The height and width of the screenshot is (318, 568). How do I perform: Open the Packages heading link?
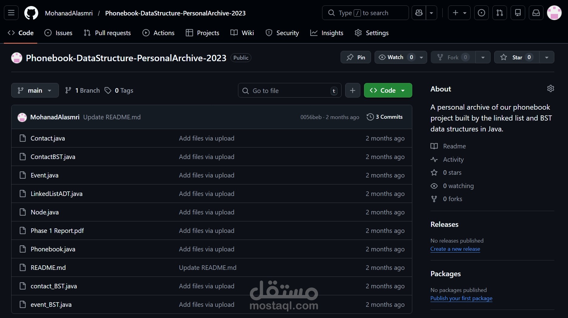pyautogui.click(x=445, y=273)
